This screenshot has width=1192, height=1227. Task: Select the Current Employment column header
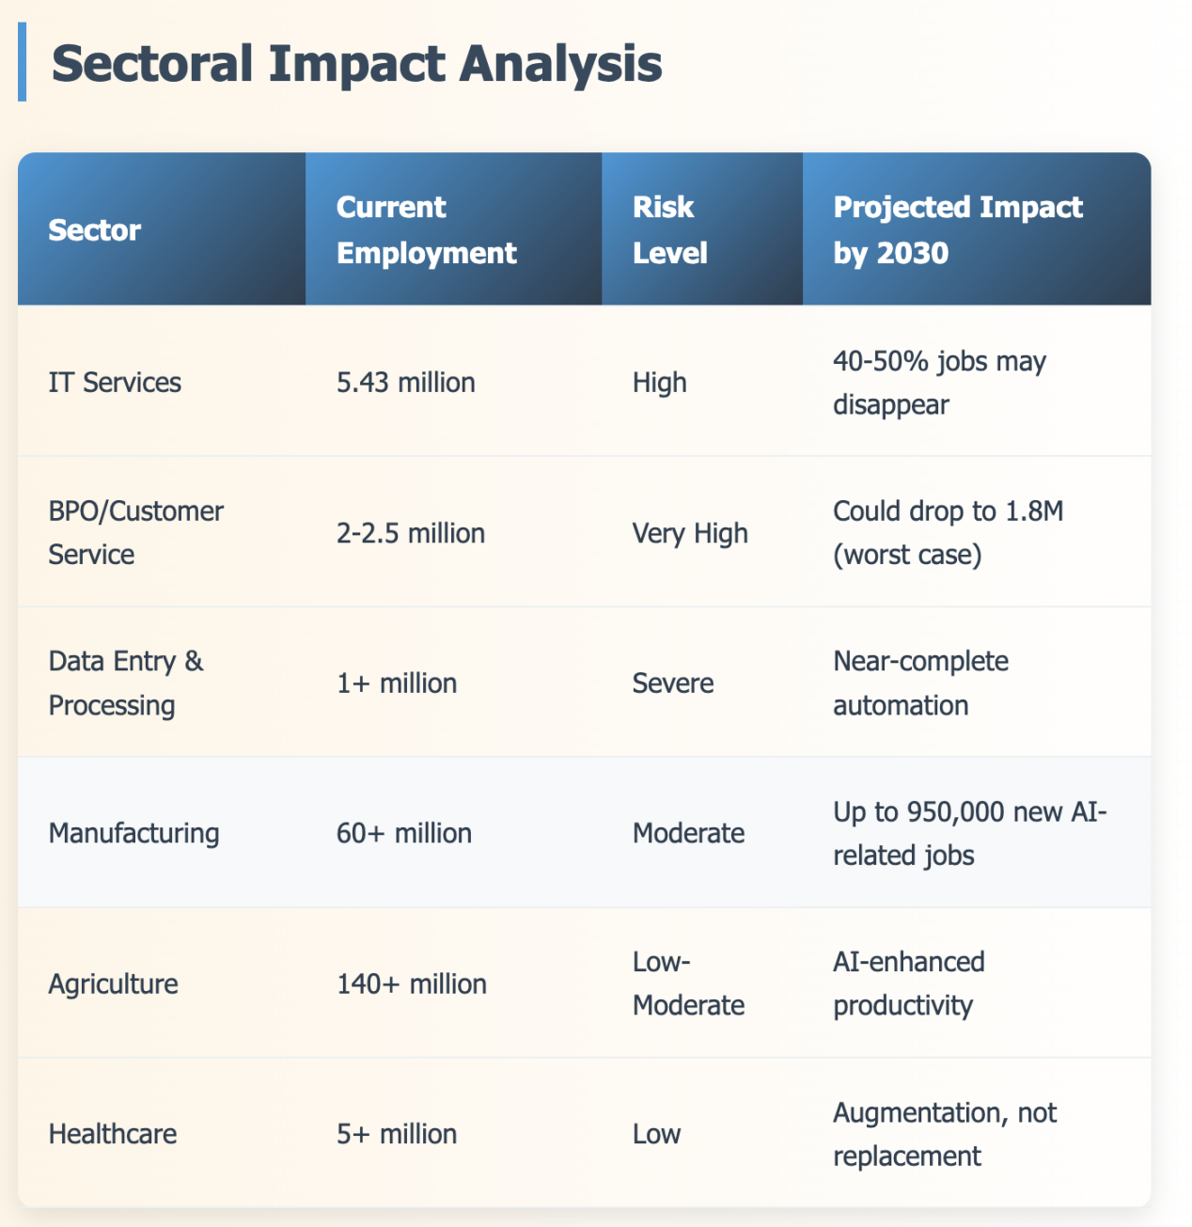coord(426,230)
